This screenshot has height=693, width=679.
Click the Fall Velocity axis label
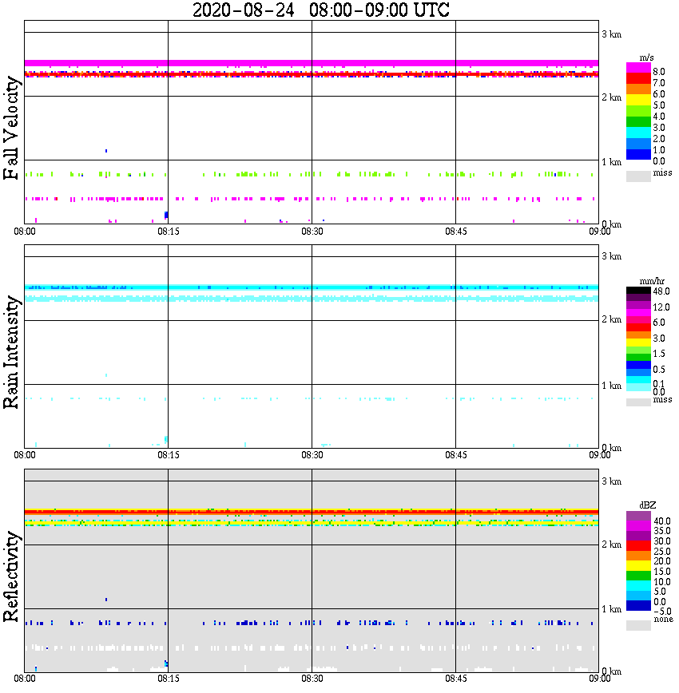pos(11,128)
